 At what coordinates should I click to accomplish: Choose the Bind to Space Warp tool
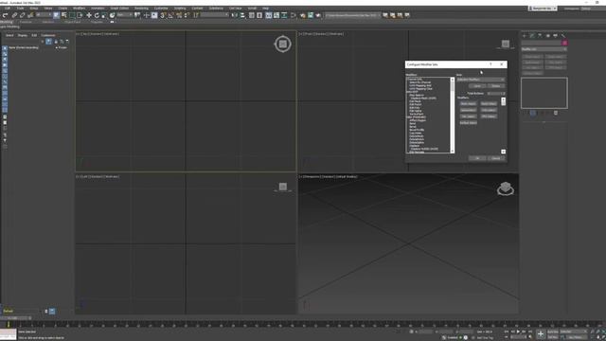pyautogui.click(x=30, y=15)
